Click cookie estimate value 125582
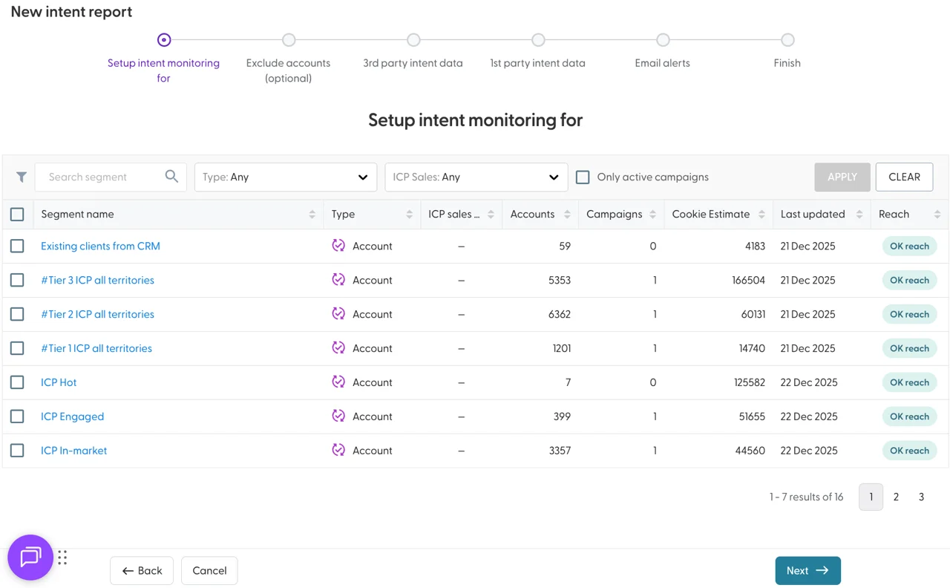The width and height of the screenshot is (950, 588). (750, 382)
